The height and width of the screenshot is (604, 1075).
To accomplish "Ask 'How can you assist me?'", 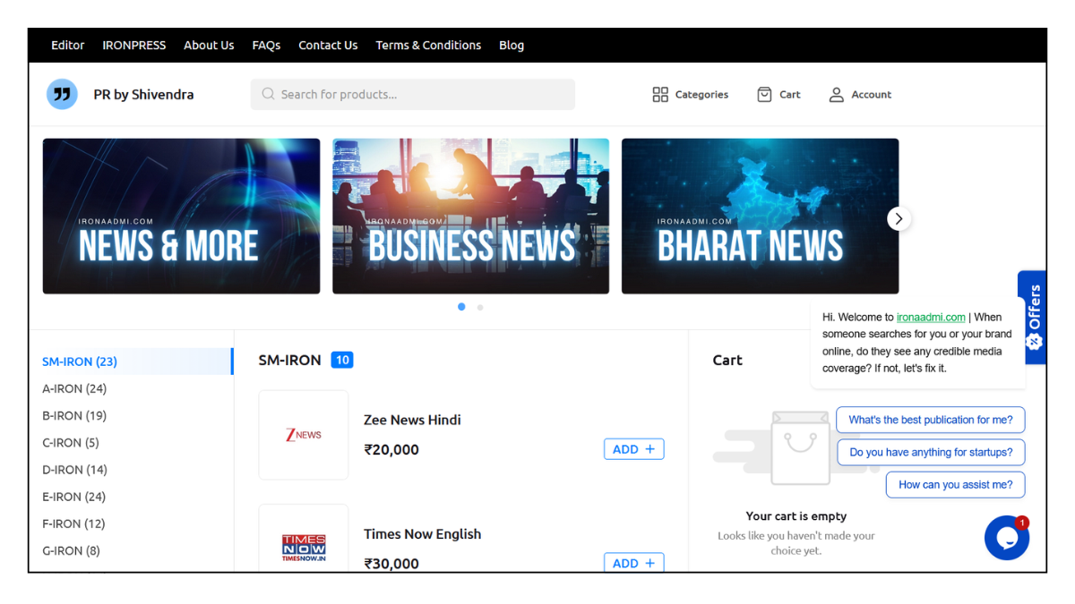I will [x=955, y=485].
